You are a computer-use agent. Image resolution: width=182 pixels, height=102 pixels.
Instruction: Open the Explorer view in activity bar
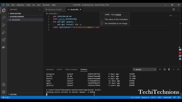click(x=4, y=10)
